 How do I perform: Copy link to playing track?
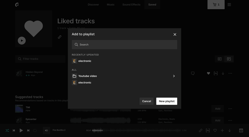(200, 130)
